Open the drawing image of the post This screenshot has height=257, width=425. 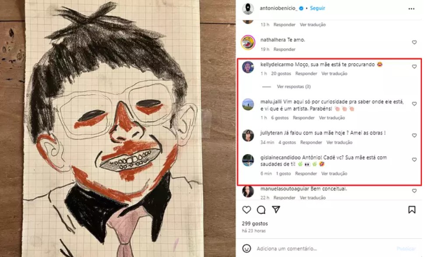pos(118,128)
